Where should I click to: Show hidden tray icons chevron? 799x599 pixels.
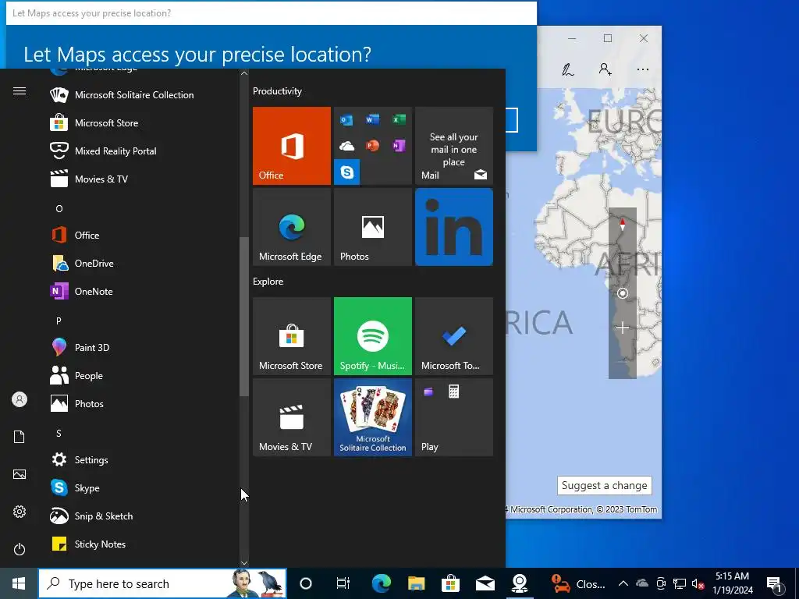[x=623, y=583]
